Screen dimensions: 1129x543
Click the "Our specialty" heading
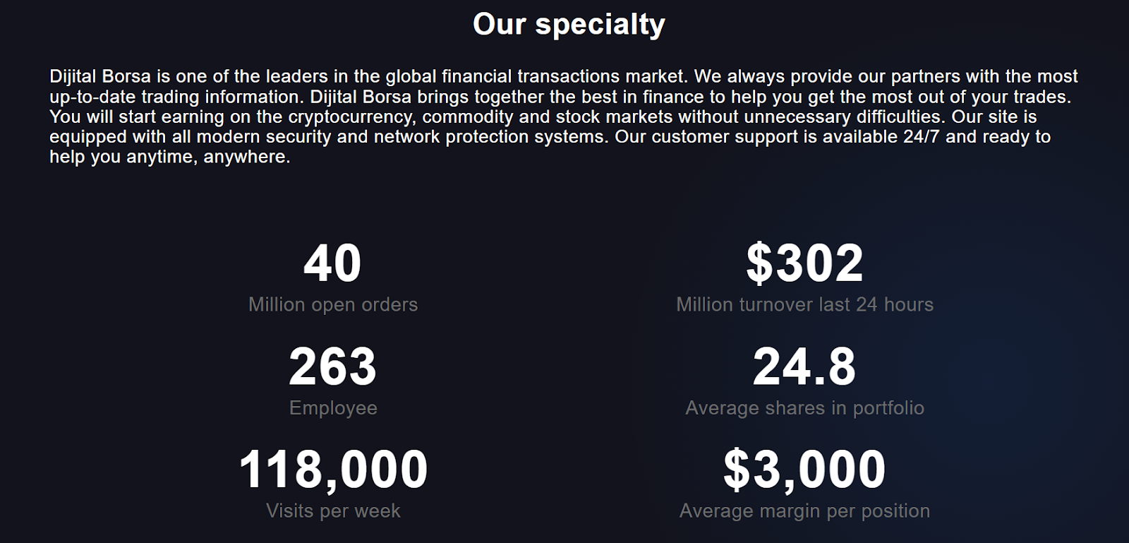pos(569,25)
